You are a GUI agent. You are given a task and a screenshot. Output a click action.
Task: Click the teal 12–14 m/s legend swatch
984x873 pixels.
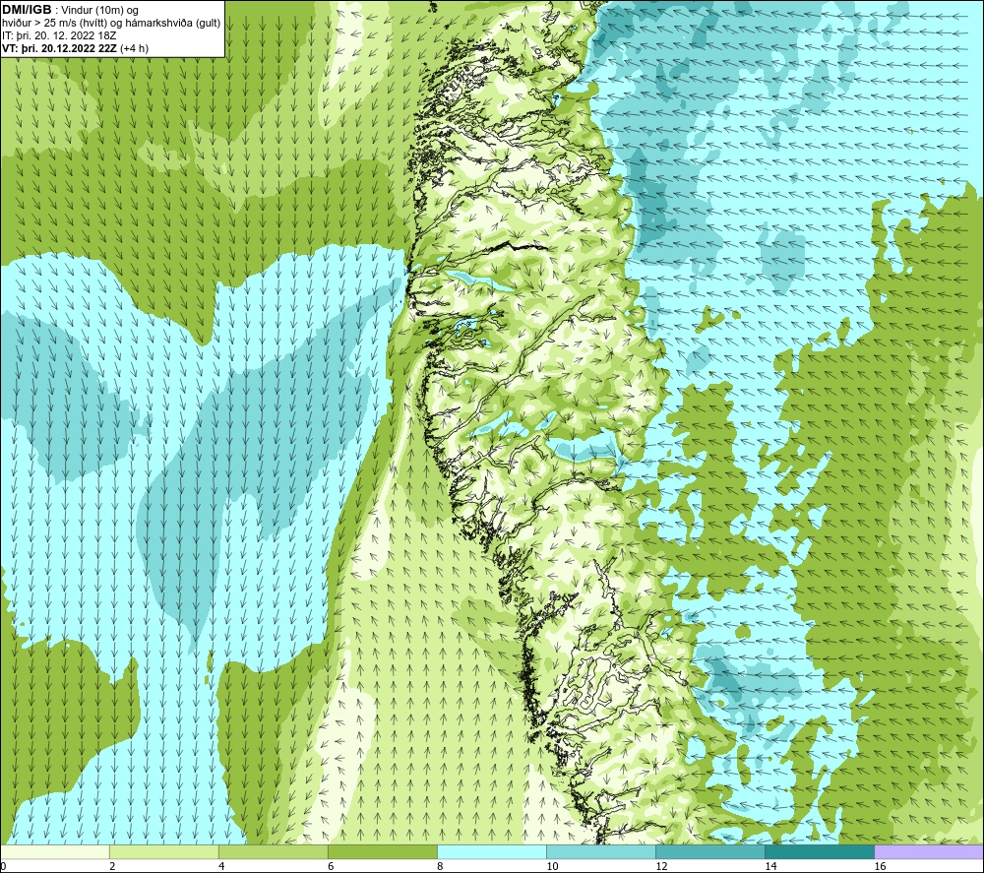(x=709, y=851)
